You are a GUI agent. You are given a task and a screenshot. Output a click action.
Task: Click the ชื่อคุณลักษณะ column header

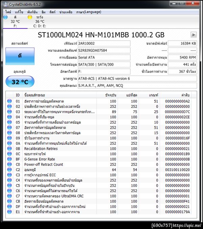tap(59, 95)
